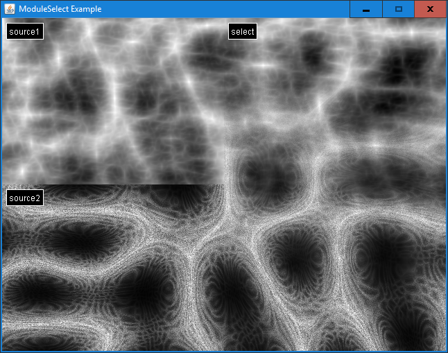The height and width of the screenshot is (353, 448).
Task: Click the "ModuleSelect Example" title text
Action: coord(60,9)
